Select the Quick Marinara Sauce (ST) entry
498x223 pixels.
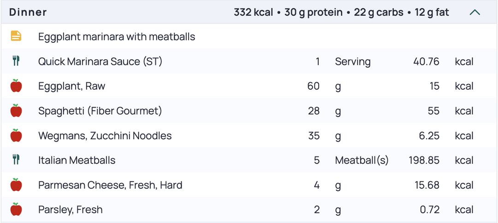click(x=100, y=61)
